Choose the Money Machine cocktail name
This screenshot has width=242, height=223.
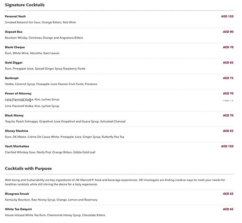click(16, 131)
